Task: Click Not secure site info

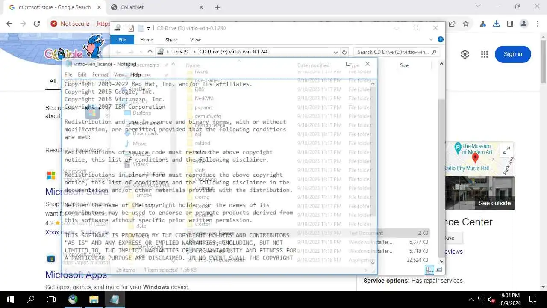Action: coord(70,24)
